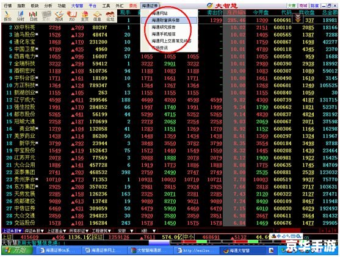The width and height of the screenshot is (340, 257).
Task: Open the 报价 quote toolbar icon
Action: coord(7,16)
